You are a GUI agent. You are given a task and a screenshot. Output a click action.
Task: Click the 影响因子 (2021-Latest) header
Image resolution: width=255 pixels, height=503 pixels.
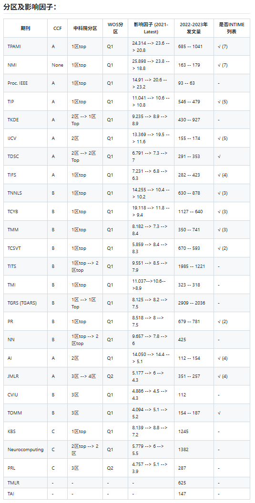(151, 28)
